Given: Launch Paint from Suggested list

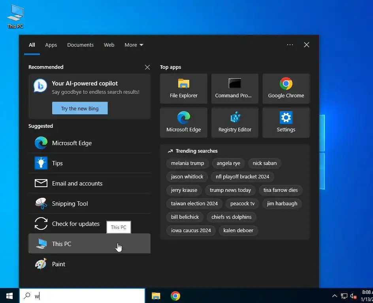Looking at the screenshot, I should [89, 264].
